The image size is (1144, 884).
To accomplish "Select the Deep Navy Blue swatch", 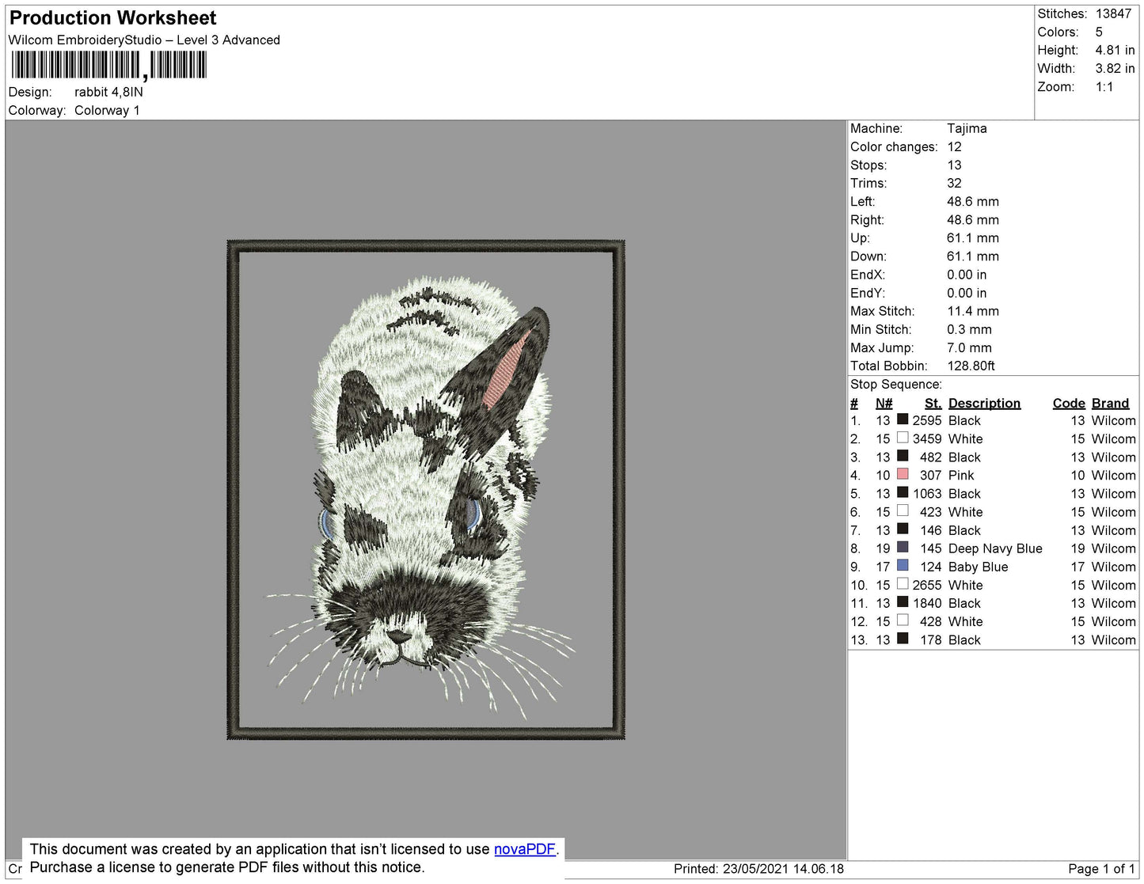I will click(x=903, y=547).
